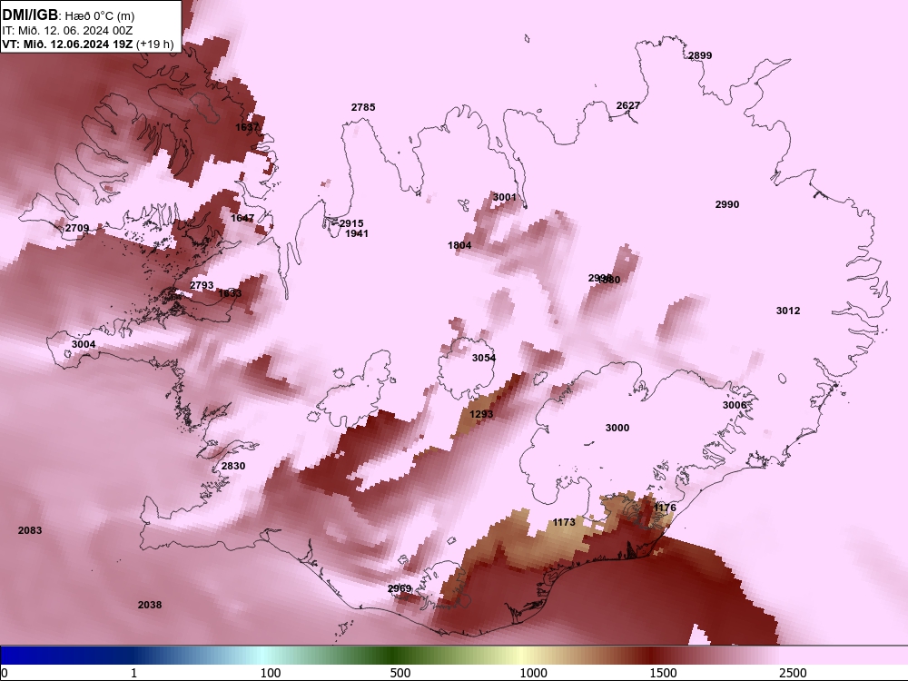Click the 3001 value on the map
This screenshot has height=681, width=908.
click(504, 197)
